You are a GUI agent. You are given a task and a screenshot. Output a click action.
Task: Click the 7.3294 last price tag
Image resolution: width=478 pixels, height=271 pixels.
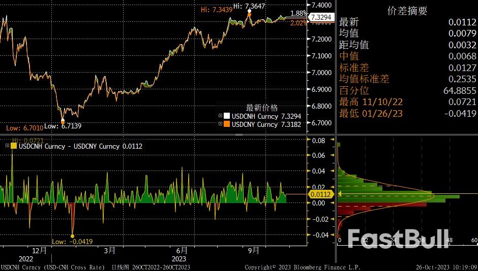click(321, 17)
